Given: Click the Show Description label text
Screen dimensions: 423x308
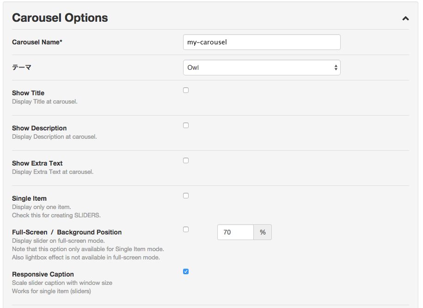Looking at the screenshot, I should coord(39,128).
